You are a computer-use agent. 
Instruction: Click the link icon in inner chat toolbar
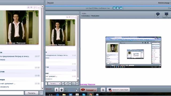67,83
